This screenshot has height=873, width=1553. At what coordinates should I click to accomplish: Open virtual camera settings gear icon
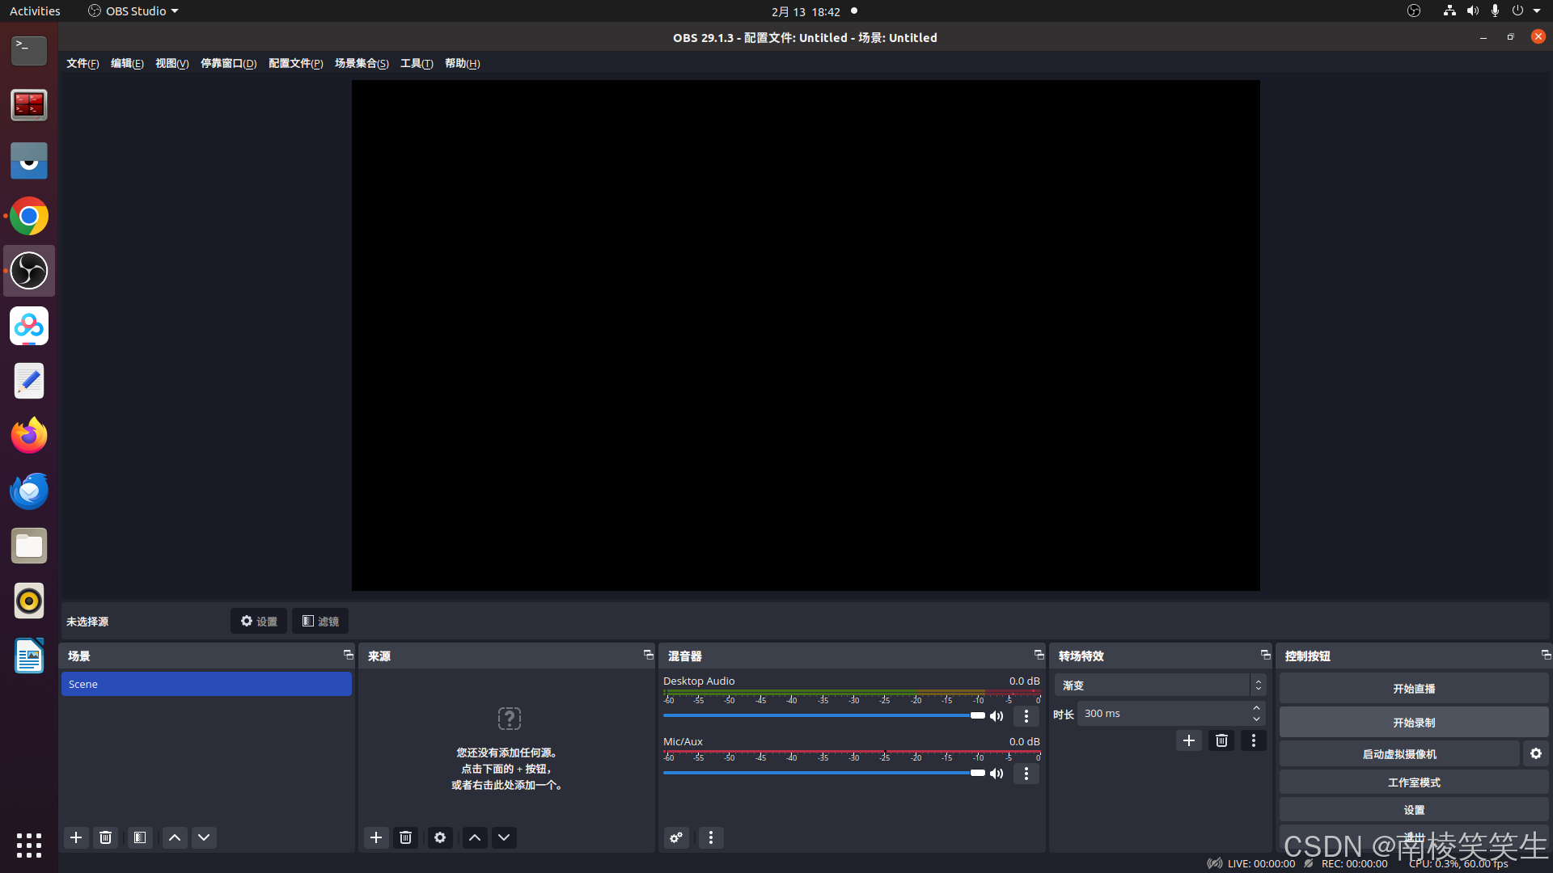(1535, 753)
